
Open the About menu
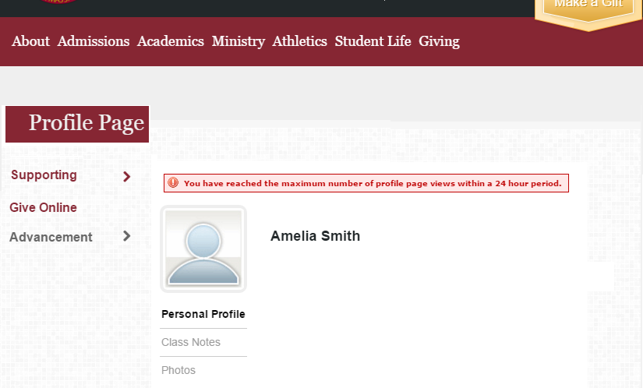[30, 41]
